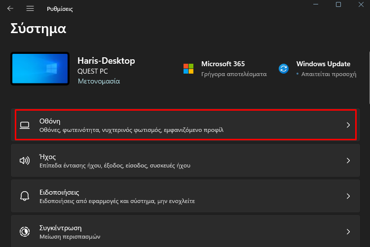Expand the Ειδοποιήσεις row chevron
This screenshot has width=370, height=247.
click(348, 196)
